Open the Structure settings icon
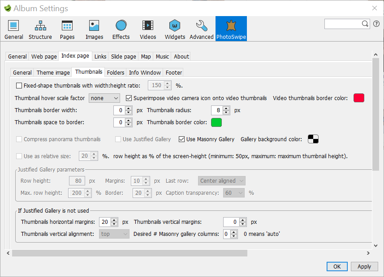 [40, 29]
